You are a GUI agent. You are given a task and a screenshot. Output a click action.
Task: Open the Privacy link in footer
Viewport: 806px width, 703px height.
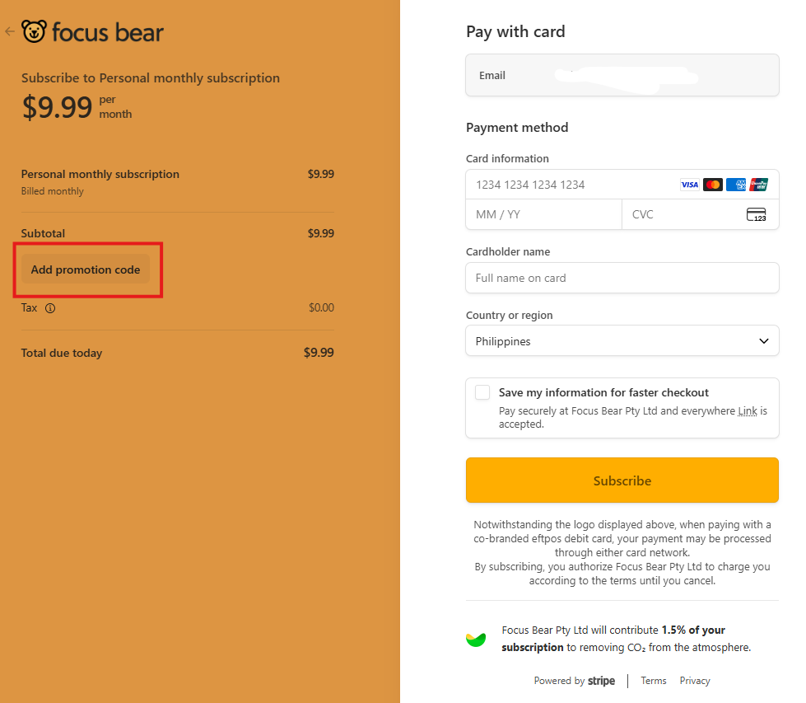click(x=695, y=681)
